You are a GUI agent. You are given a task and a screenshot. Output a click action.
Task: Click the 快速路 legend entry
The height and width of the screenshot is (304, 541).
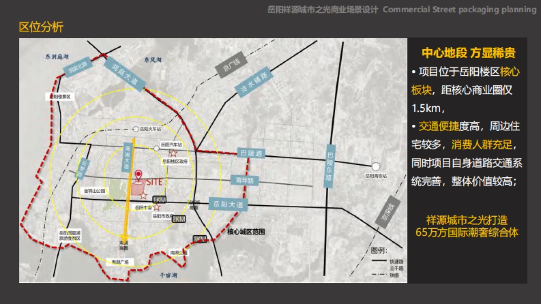click(386, 261)
